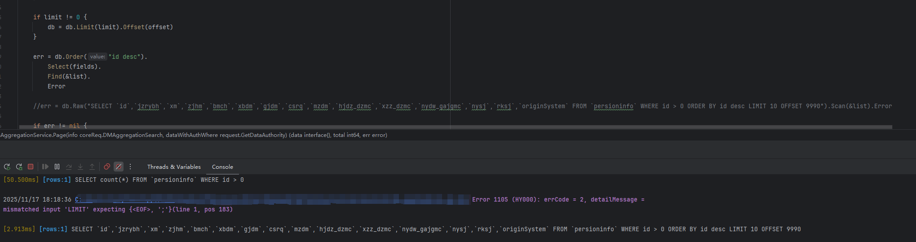Click the Rerun program icon
916x242 pixels.
tap(7, 167)
